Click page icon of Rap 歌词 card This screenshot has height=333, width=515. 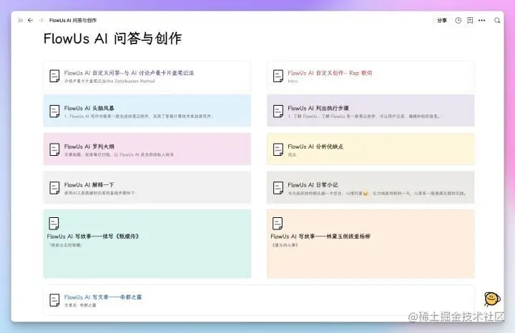click(x=278, y=76)
